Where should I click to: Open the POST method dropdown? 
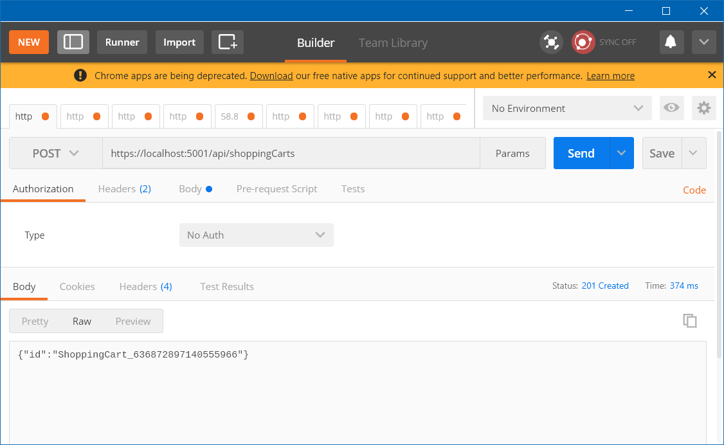click(x=56, y=153)
